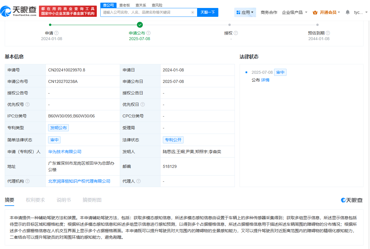Image resolution: width=370 pixels, height=249 pixels.
Task: Click the help icon beside 优先权号
Action: pos(27,104)
